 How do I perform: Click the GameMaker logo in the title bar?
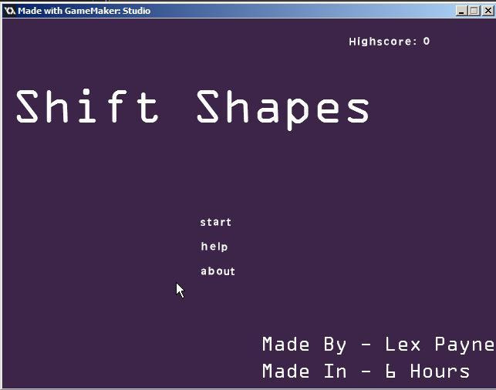(10, 11)
